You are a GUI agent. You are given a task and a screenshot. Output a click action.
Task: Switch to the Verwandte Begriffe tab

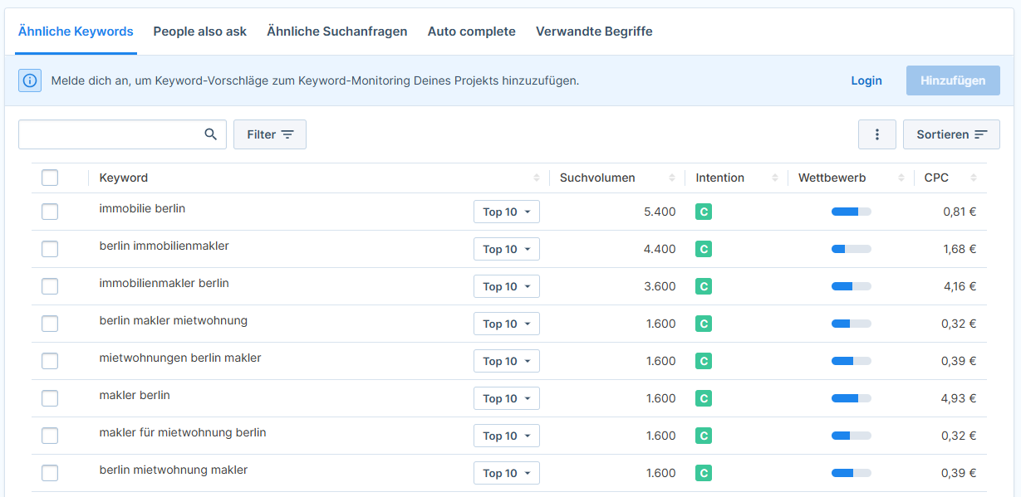tap(594, 32)
